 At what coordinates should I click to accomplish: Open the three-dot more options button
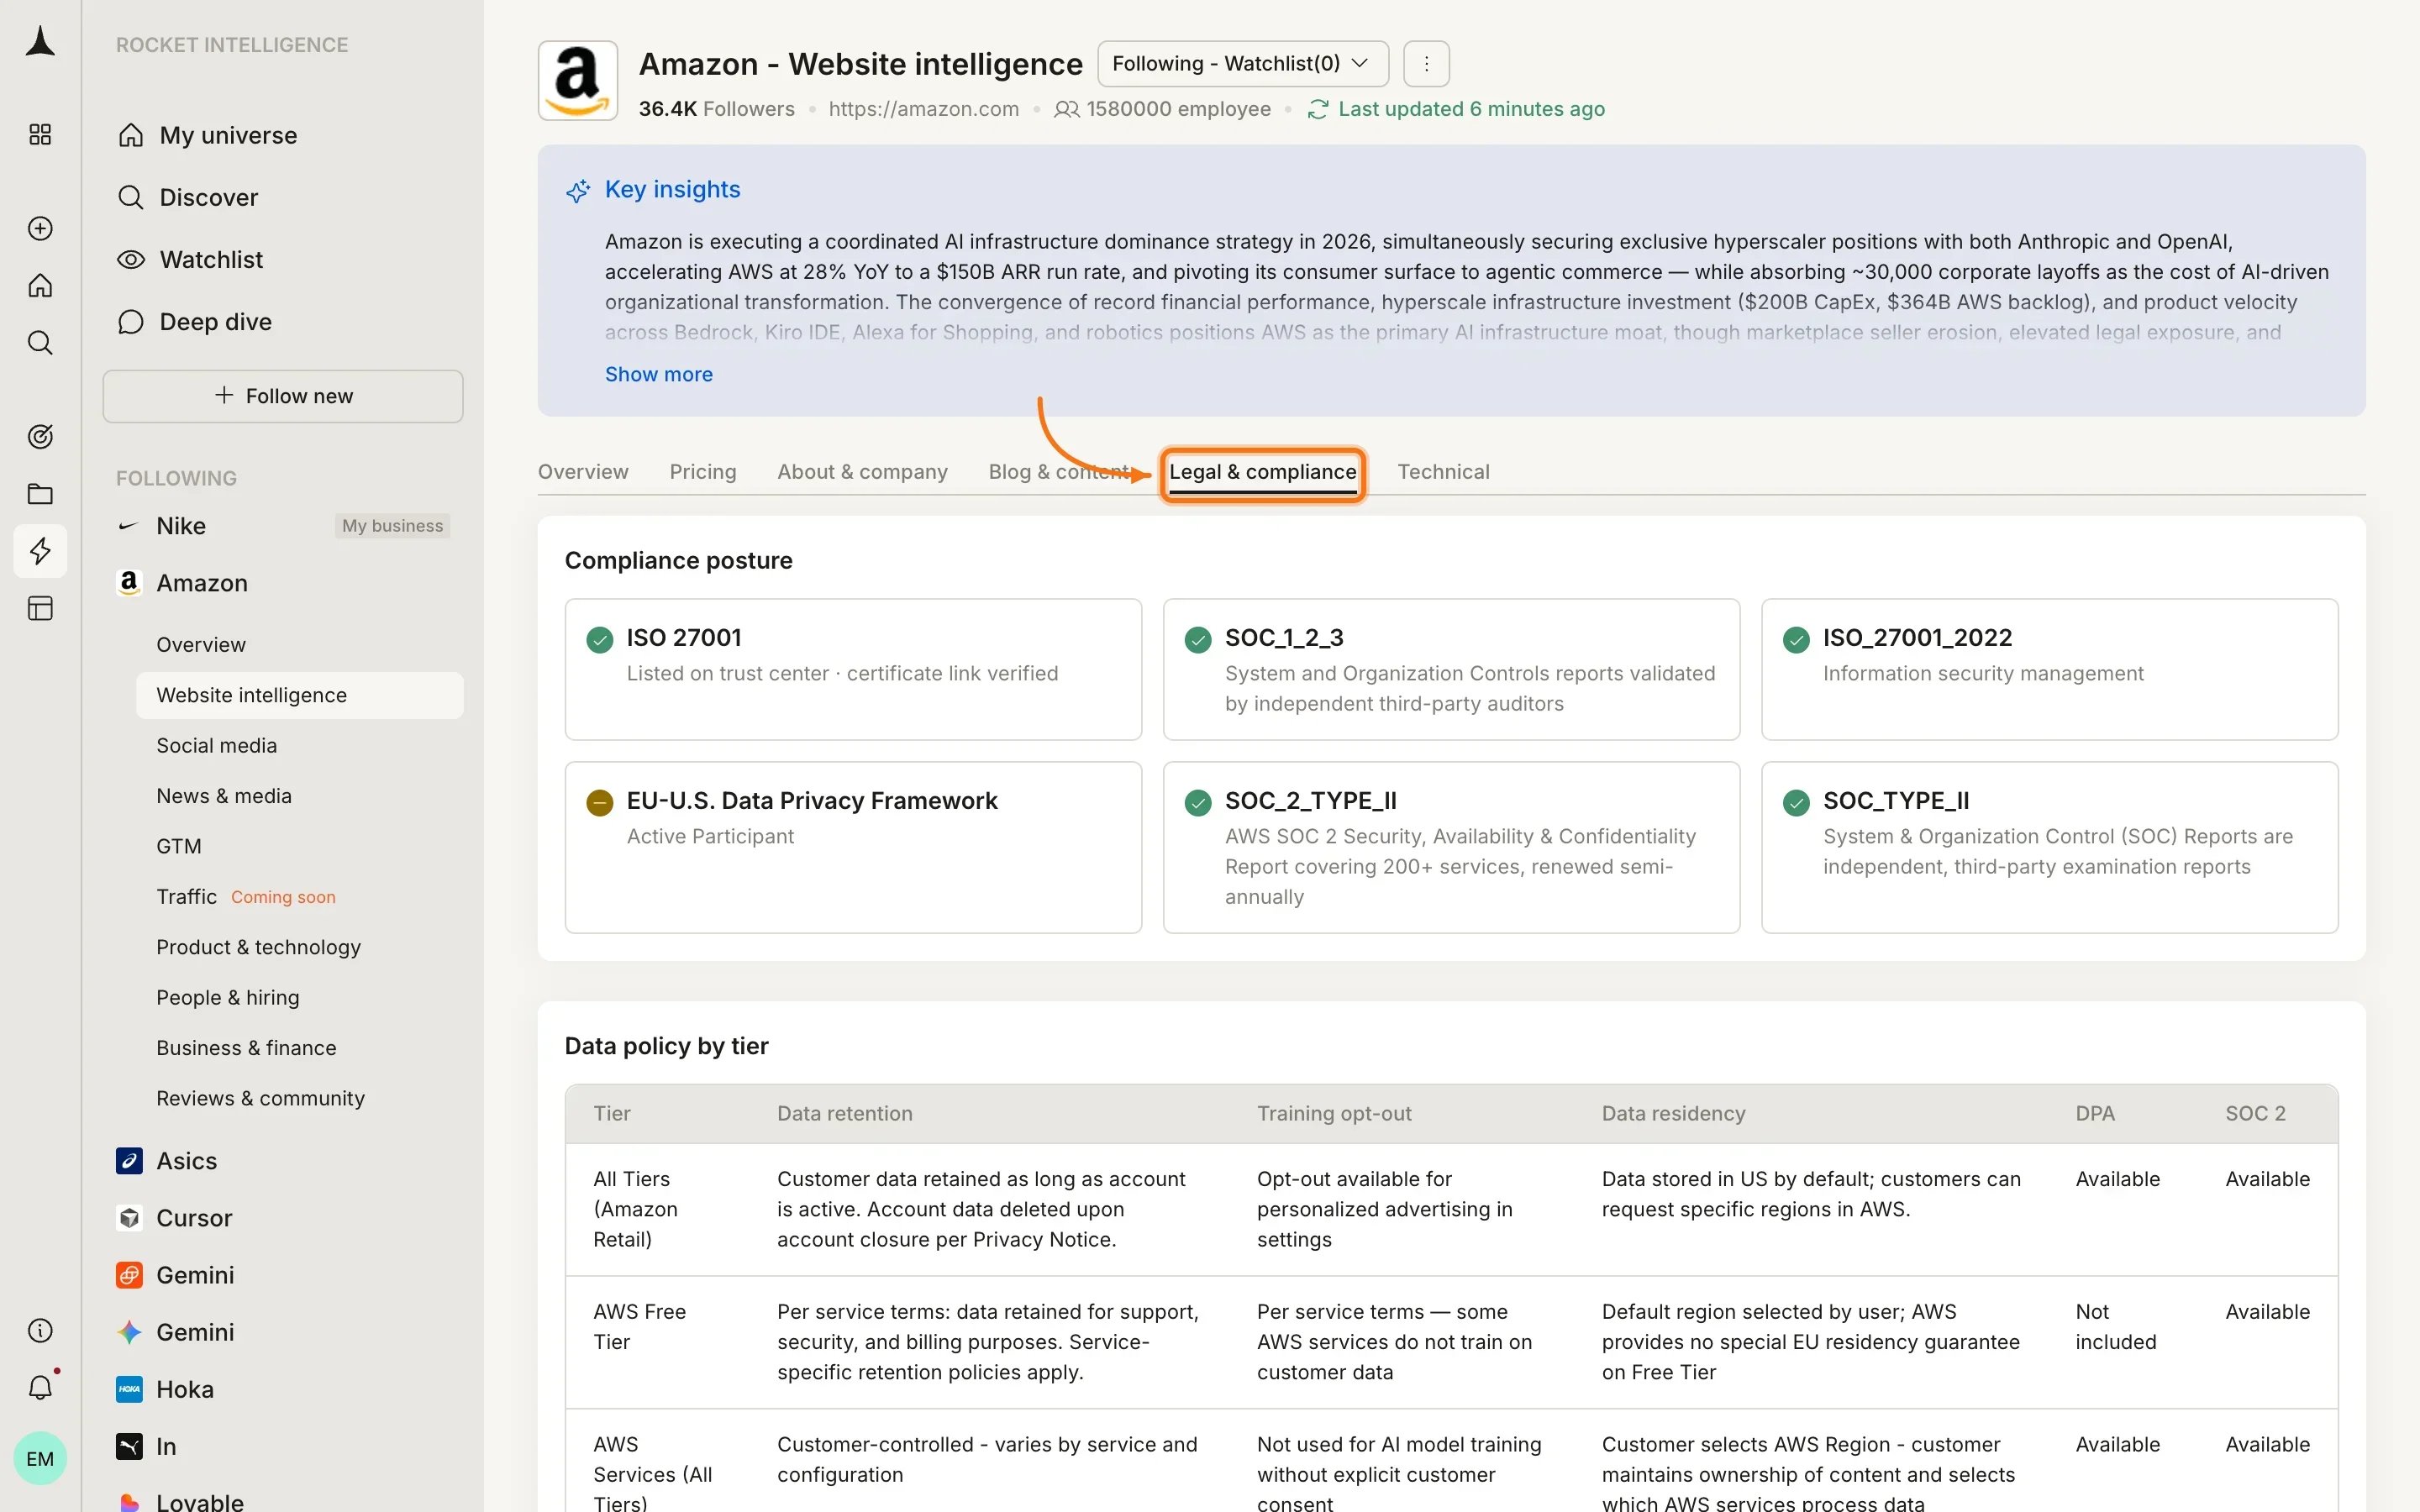point(1426,64)
